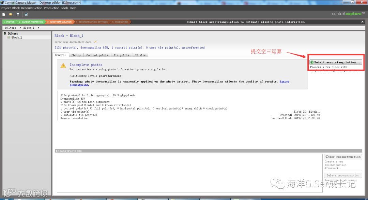Click the ContextCapture app icon in title bar
Viewport: 368px width, 200px height.
point(2,2)
